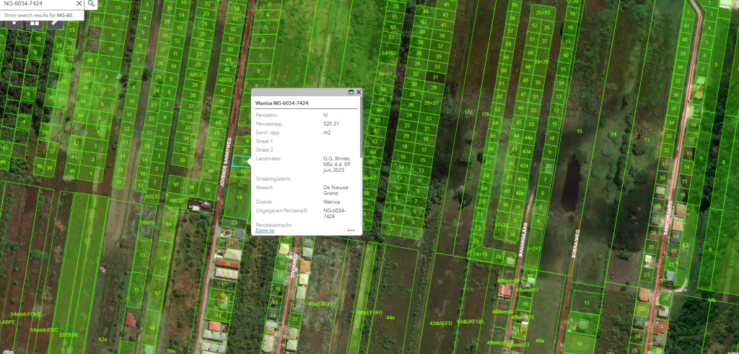Click the 'Zoom to' link
The width and height of the screenshot is (739, 354).
click(x=265, y=230)
